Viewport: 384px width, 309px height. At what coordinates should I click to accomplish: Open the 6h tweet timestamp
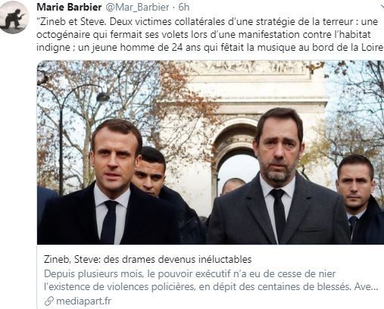point(184,7)
